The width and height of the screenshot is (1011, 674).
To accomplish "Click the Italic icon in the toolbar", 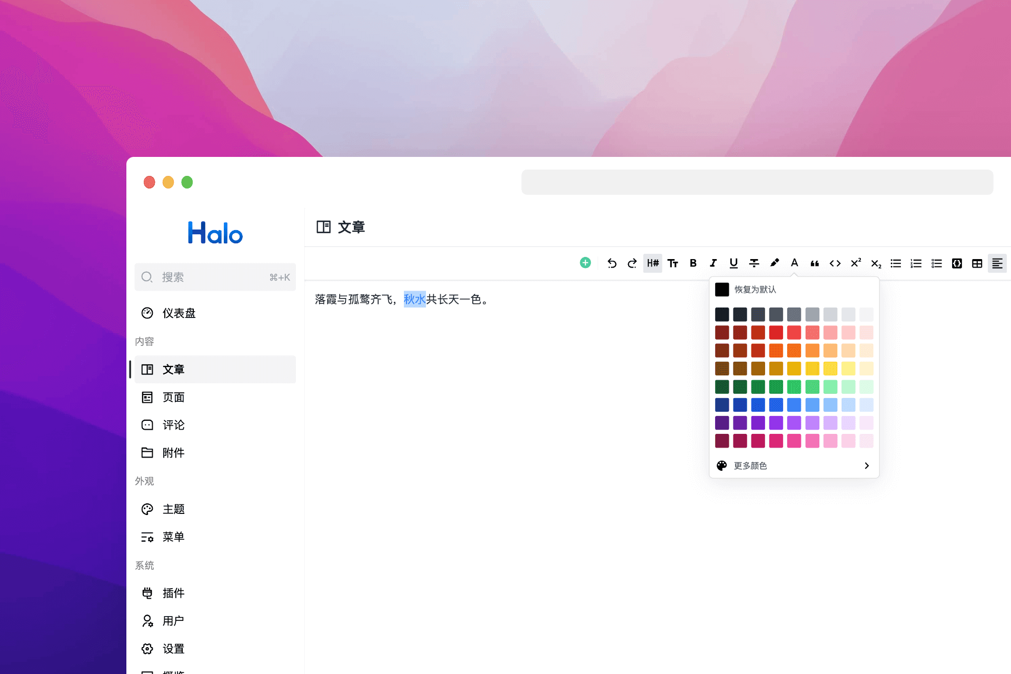I will click(x=713, y=263).
